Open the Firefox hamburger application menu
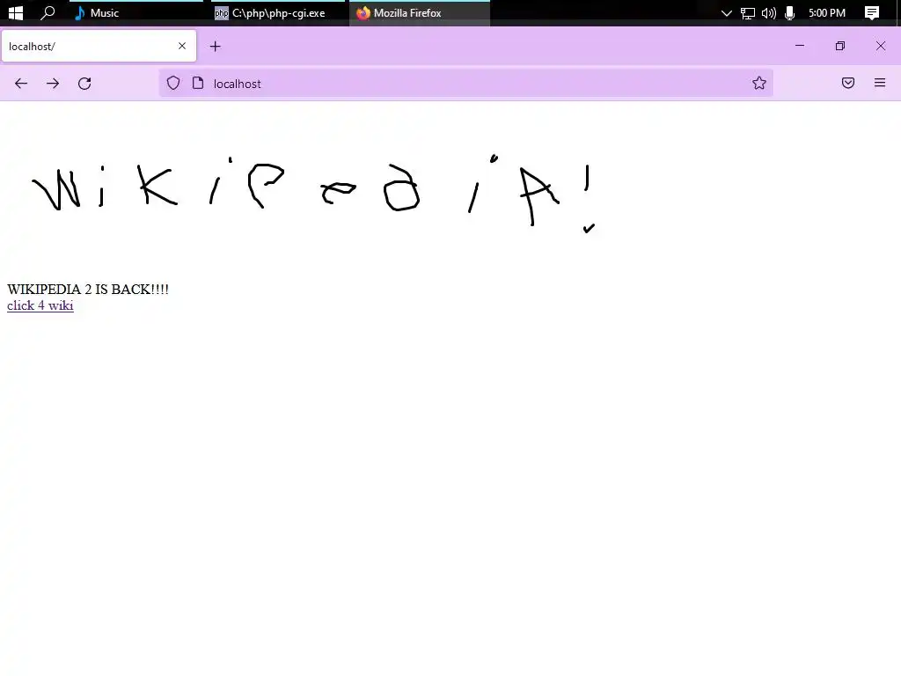The height and width of the screenshot is (676, 901). pyautogui.click(x=880, y=83)
